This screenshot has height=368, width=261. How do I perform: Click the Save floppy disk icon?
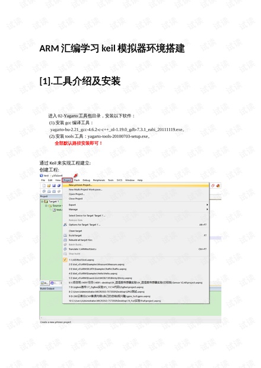(54, 186)
